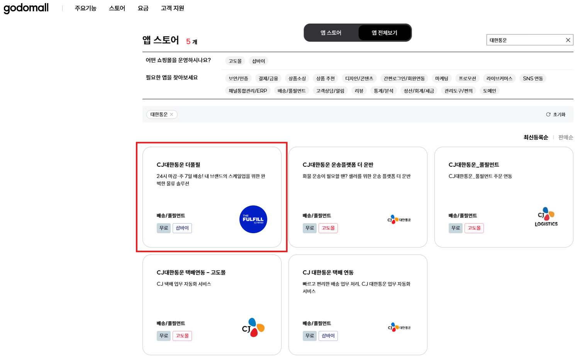This screenshot has width=580, height=356.
Task: Click description 'CJ대한통운_풀필먼트 주문 연동'
Action: (x=480, y=176)
